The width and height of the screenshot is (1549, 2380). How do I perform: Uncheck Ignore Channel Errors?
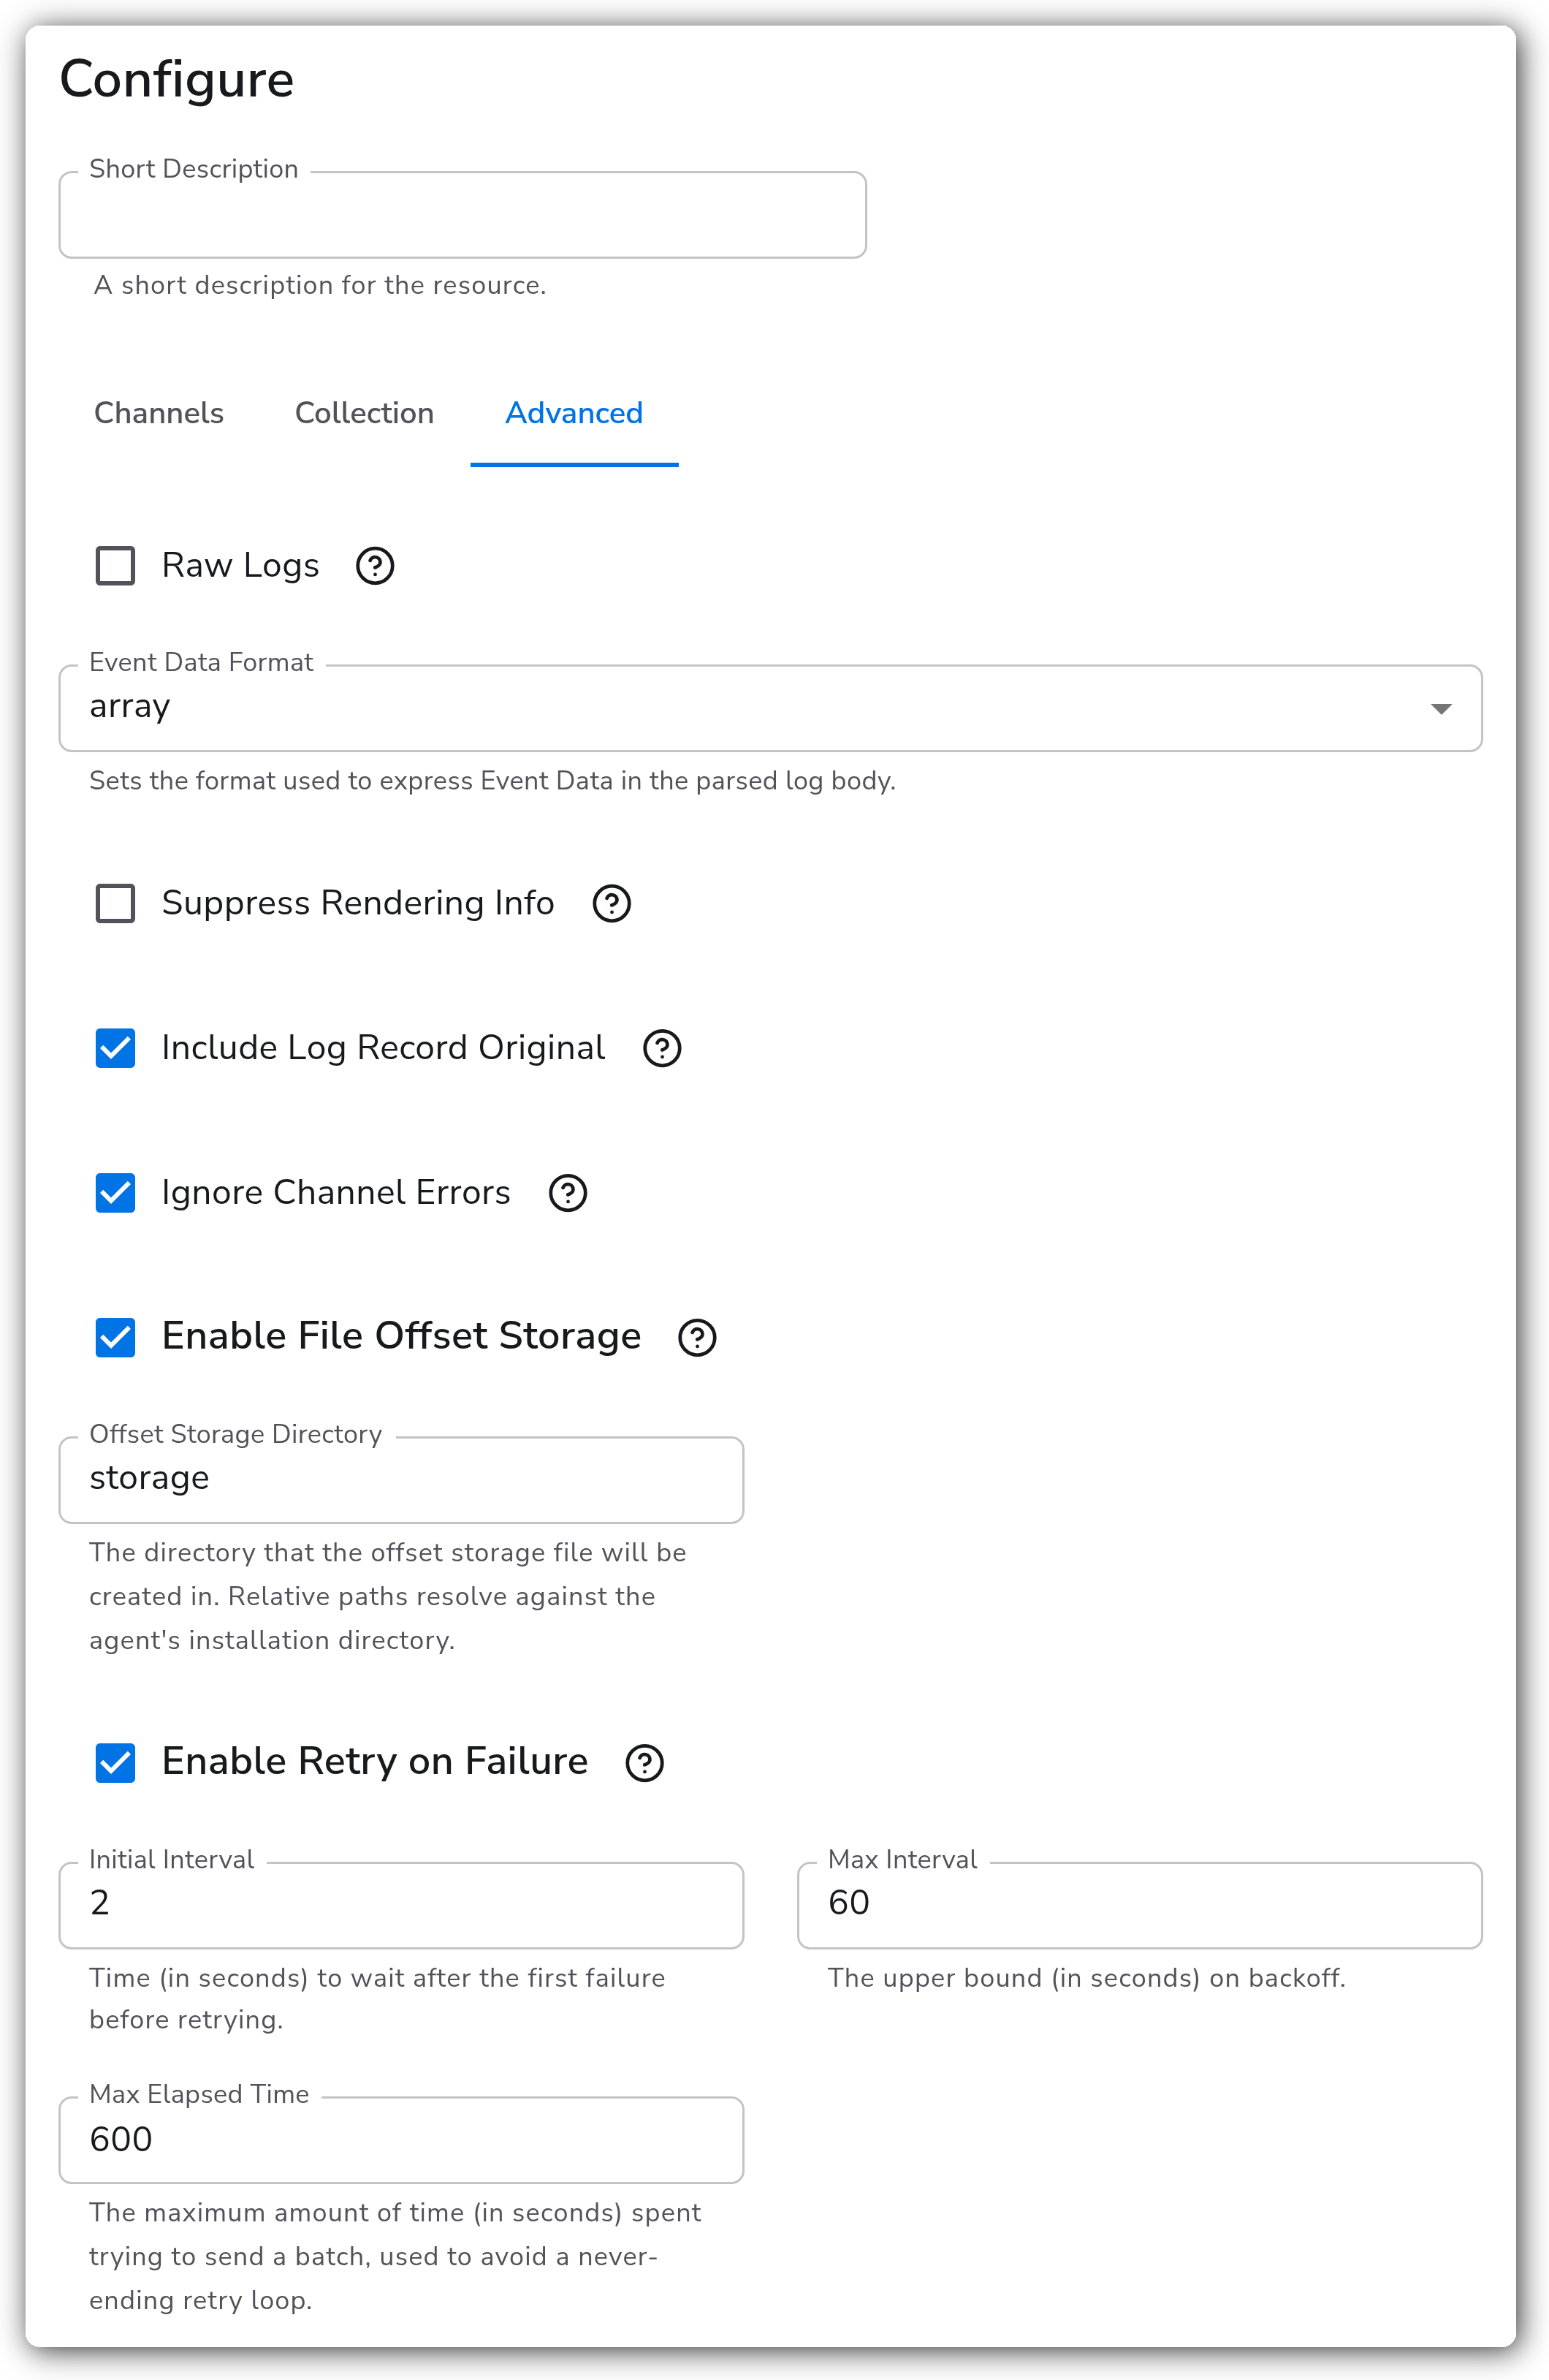pos(115,1193)
